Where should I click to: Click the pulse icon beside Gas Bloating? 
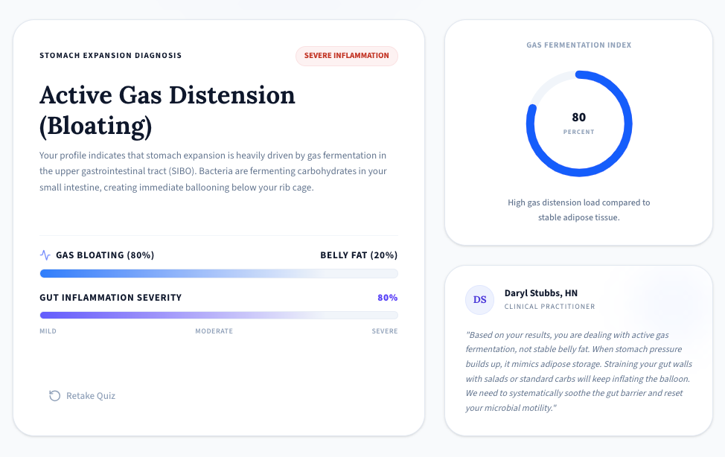tap(45, 255)
